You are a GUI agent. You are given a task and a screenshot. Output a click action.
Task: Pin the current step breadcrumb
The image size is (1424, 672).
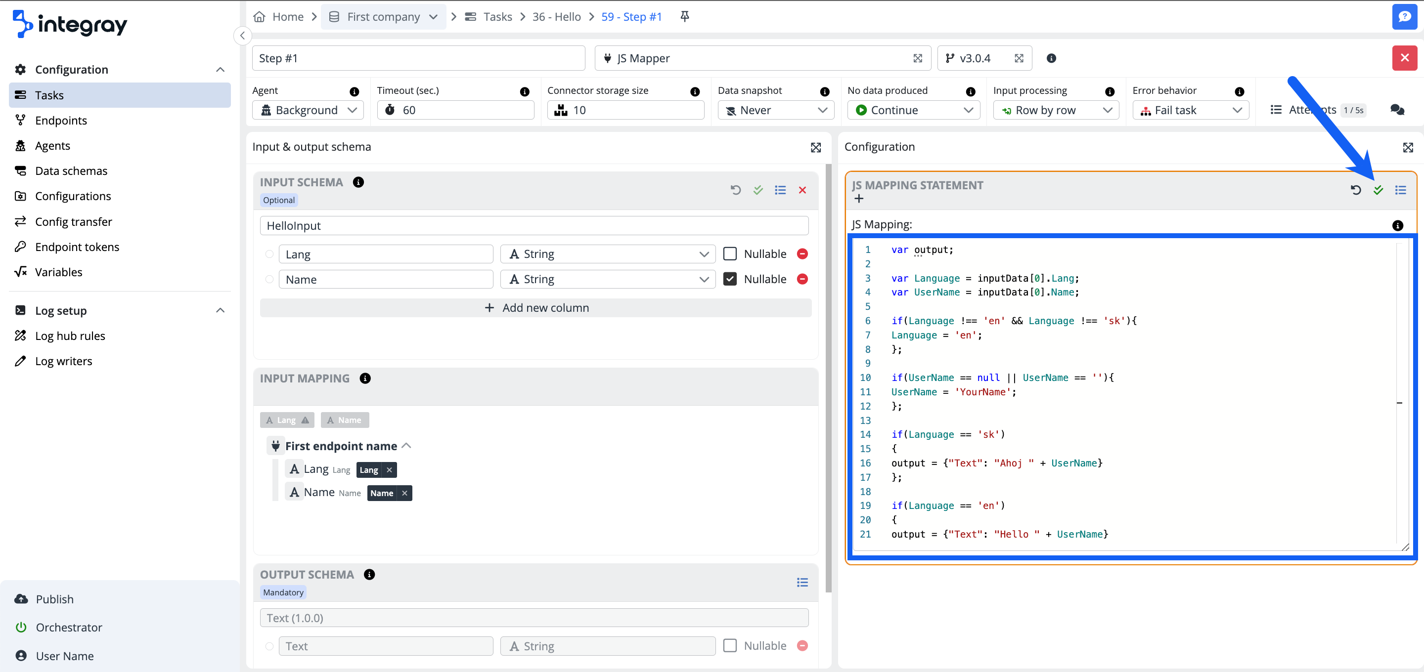point(684,17)
